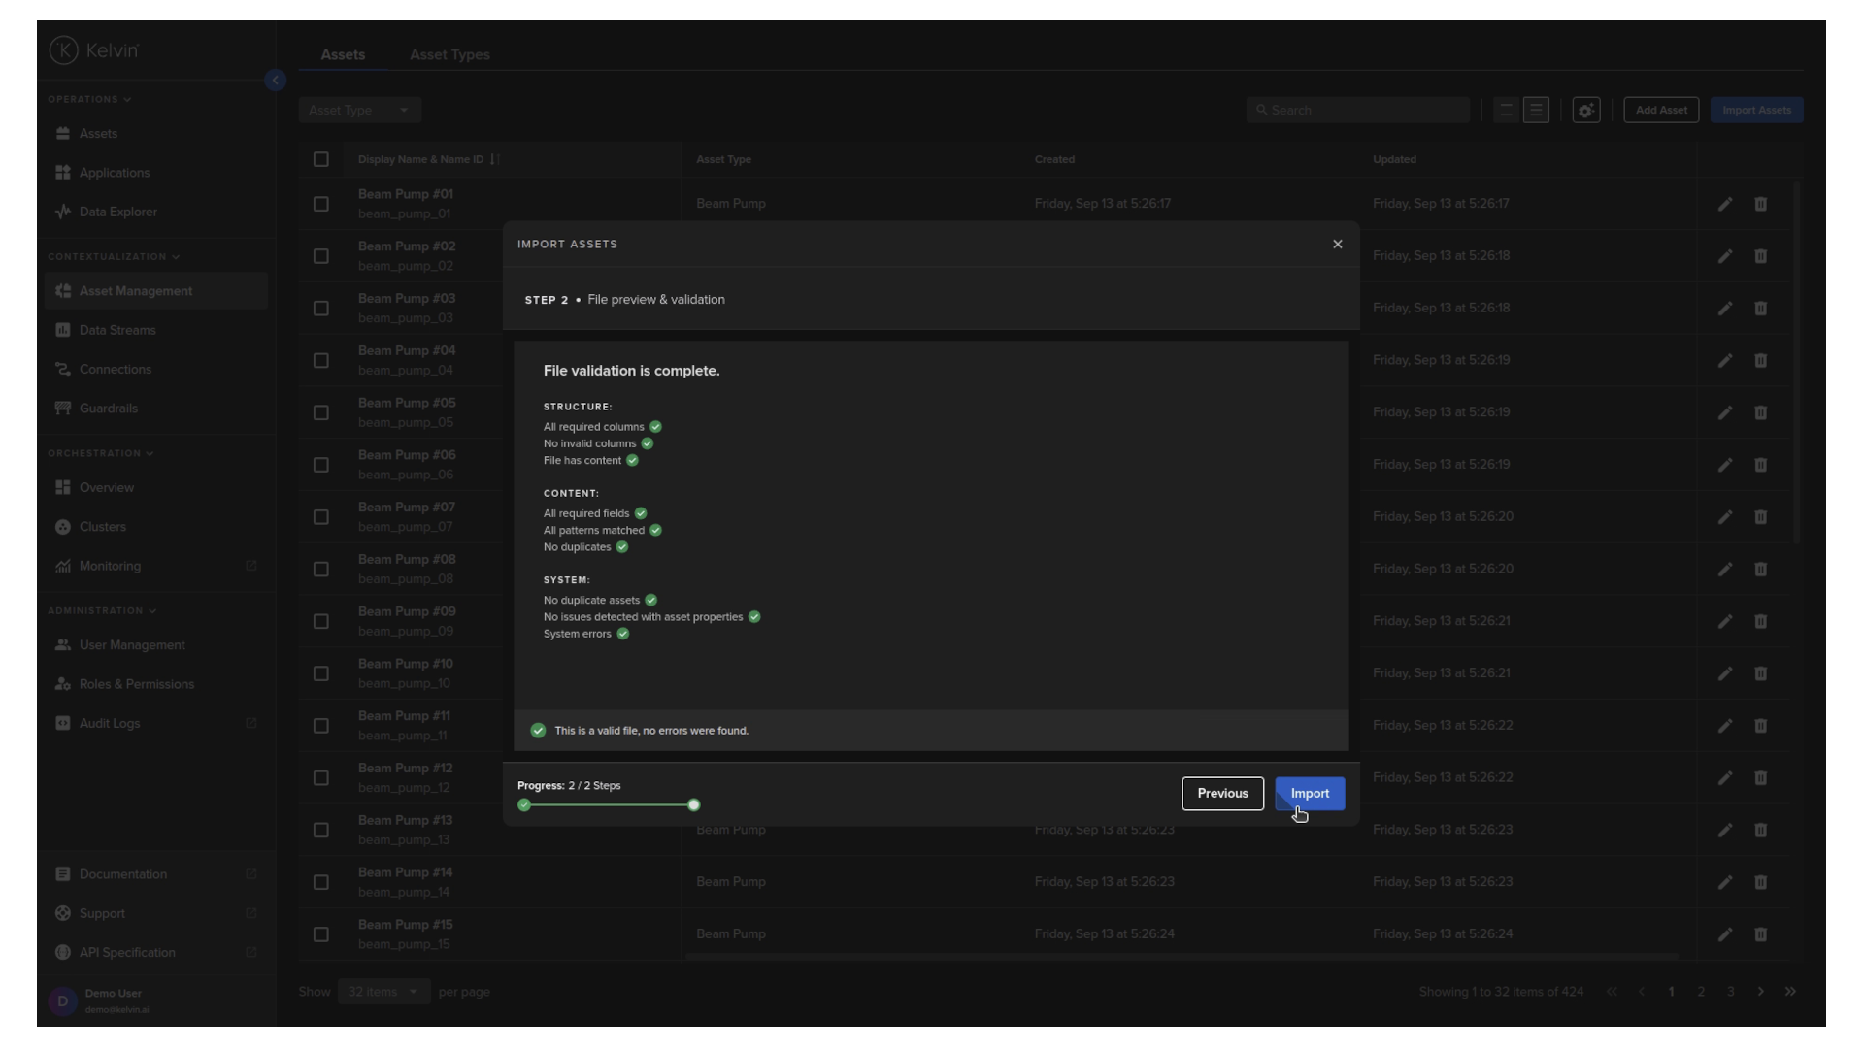
Task: Click the Previous button
Action: [1222, 794]
